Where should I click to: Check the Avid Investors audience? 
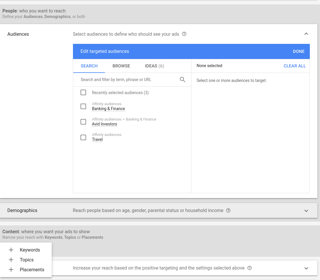tap(83, 122)
